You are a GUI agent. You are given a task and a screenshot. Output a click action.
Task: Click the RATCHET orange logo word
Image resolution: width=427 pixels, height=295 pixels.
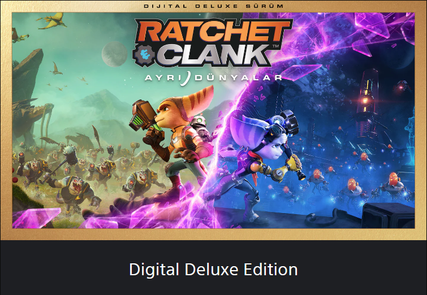coord(214,32)
